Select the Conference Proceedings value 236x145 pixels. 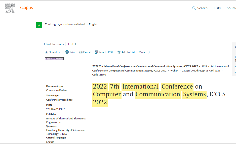point(59,100)
